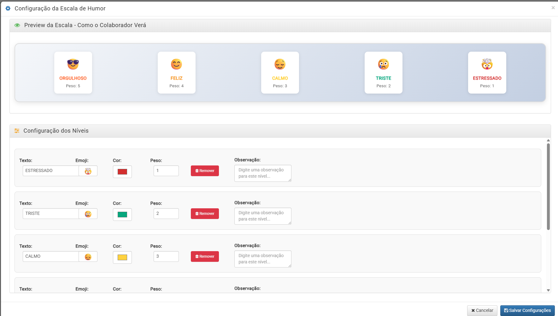Edit the ESTRESSADO text field

50,171
